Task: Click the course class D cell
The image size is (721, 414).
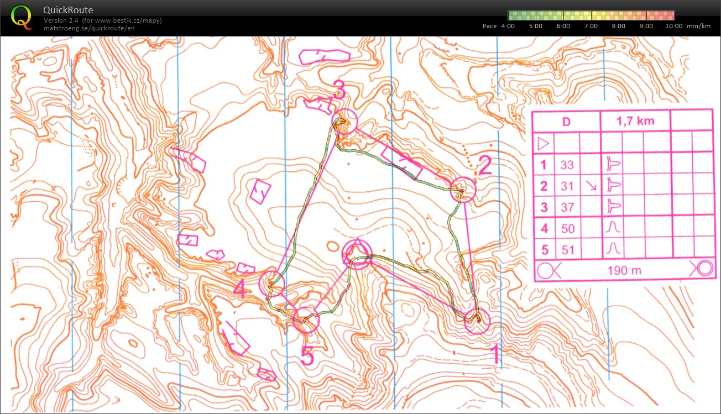Action: click(x=566, y=122)
